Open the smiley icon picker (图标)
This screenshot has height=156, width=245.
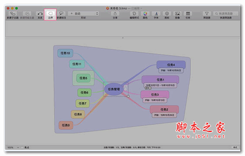[x=167, y=14]
